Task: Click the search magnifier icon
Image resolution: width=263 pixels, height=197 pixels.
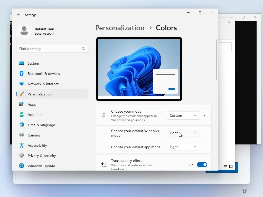Action: pos(83,49)
